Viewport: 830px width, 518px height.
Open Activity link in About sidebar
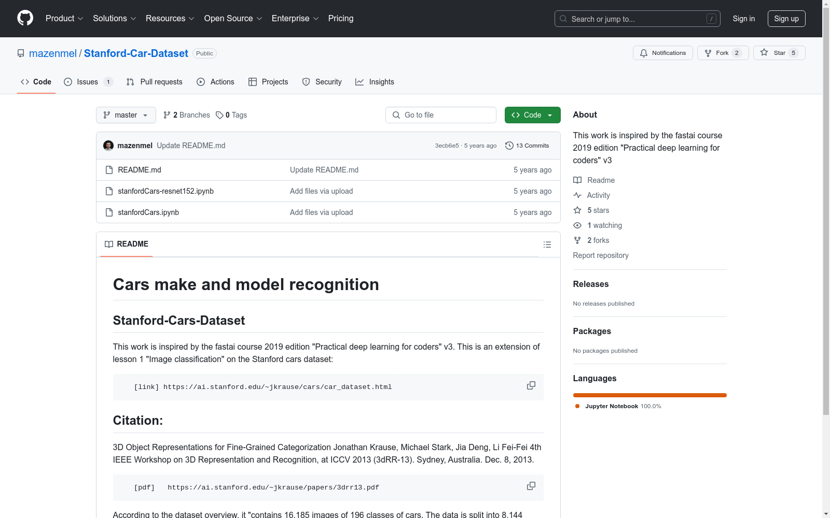point(591,195)
